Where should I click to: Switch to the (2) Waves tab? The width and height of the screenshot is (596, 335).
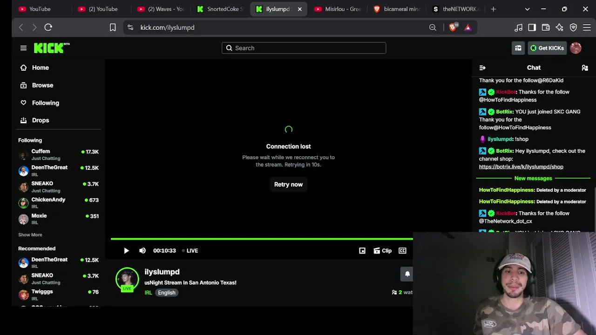pyautogui.click(x=161, y=9)
